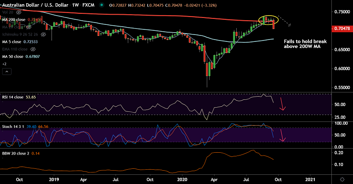Click the 2021 label on time axis

[310, 179]
